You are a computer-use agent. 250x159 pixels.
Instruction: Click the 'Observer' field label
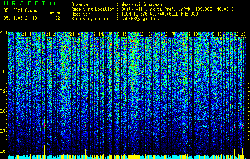click(x=81, y=4)
